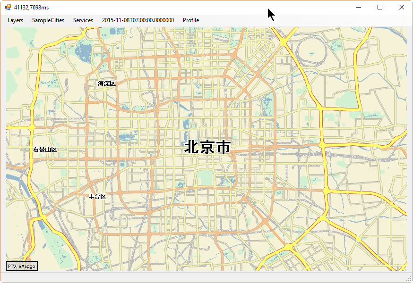Click the title bar text 41132,7698ms

coord(31,7)
